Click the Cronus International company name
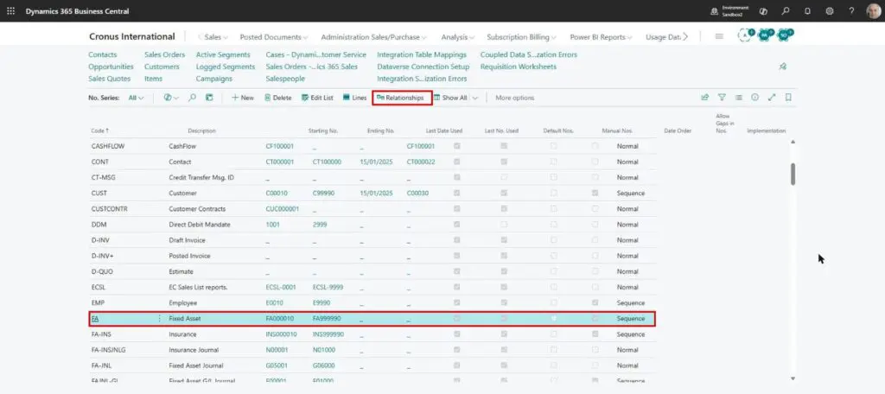 132,36
